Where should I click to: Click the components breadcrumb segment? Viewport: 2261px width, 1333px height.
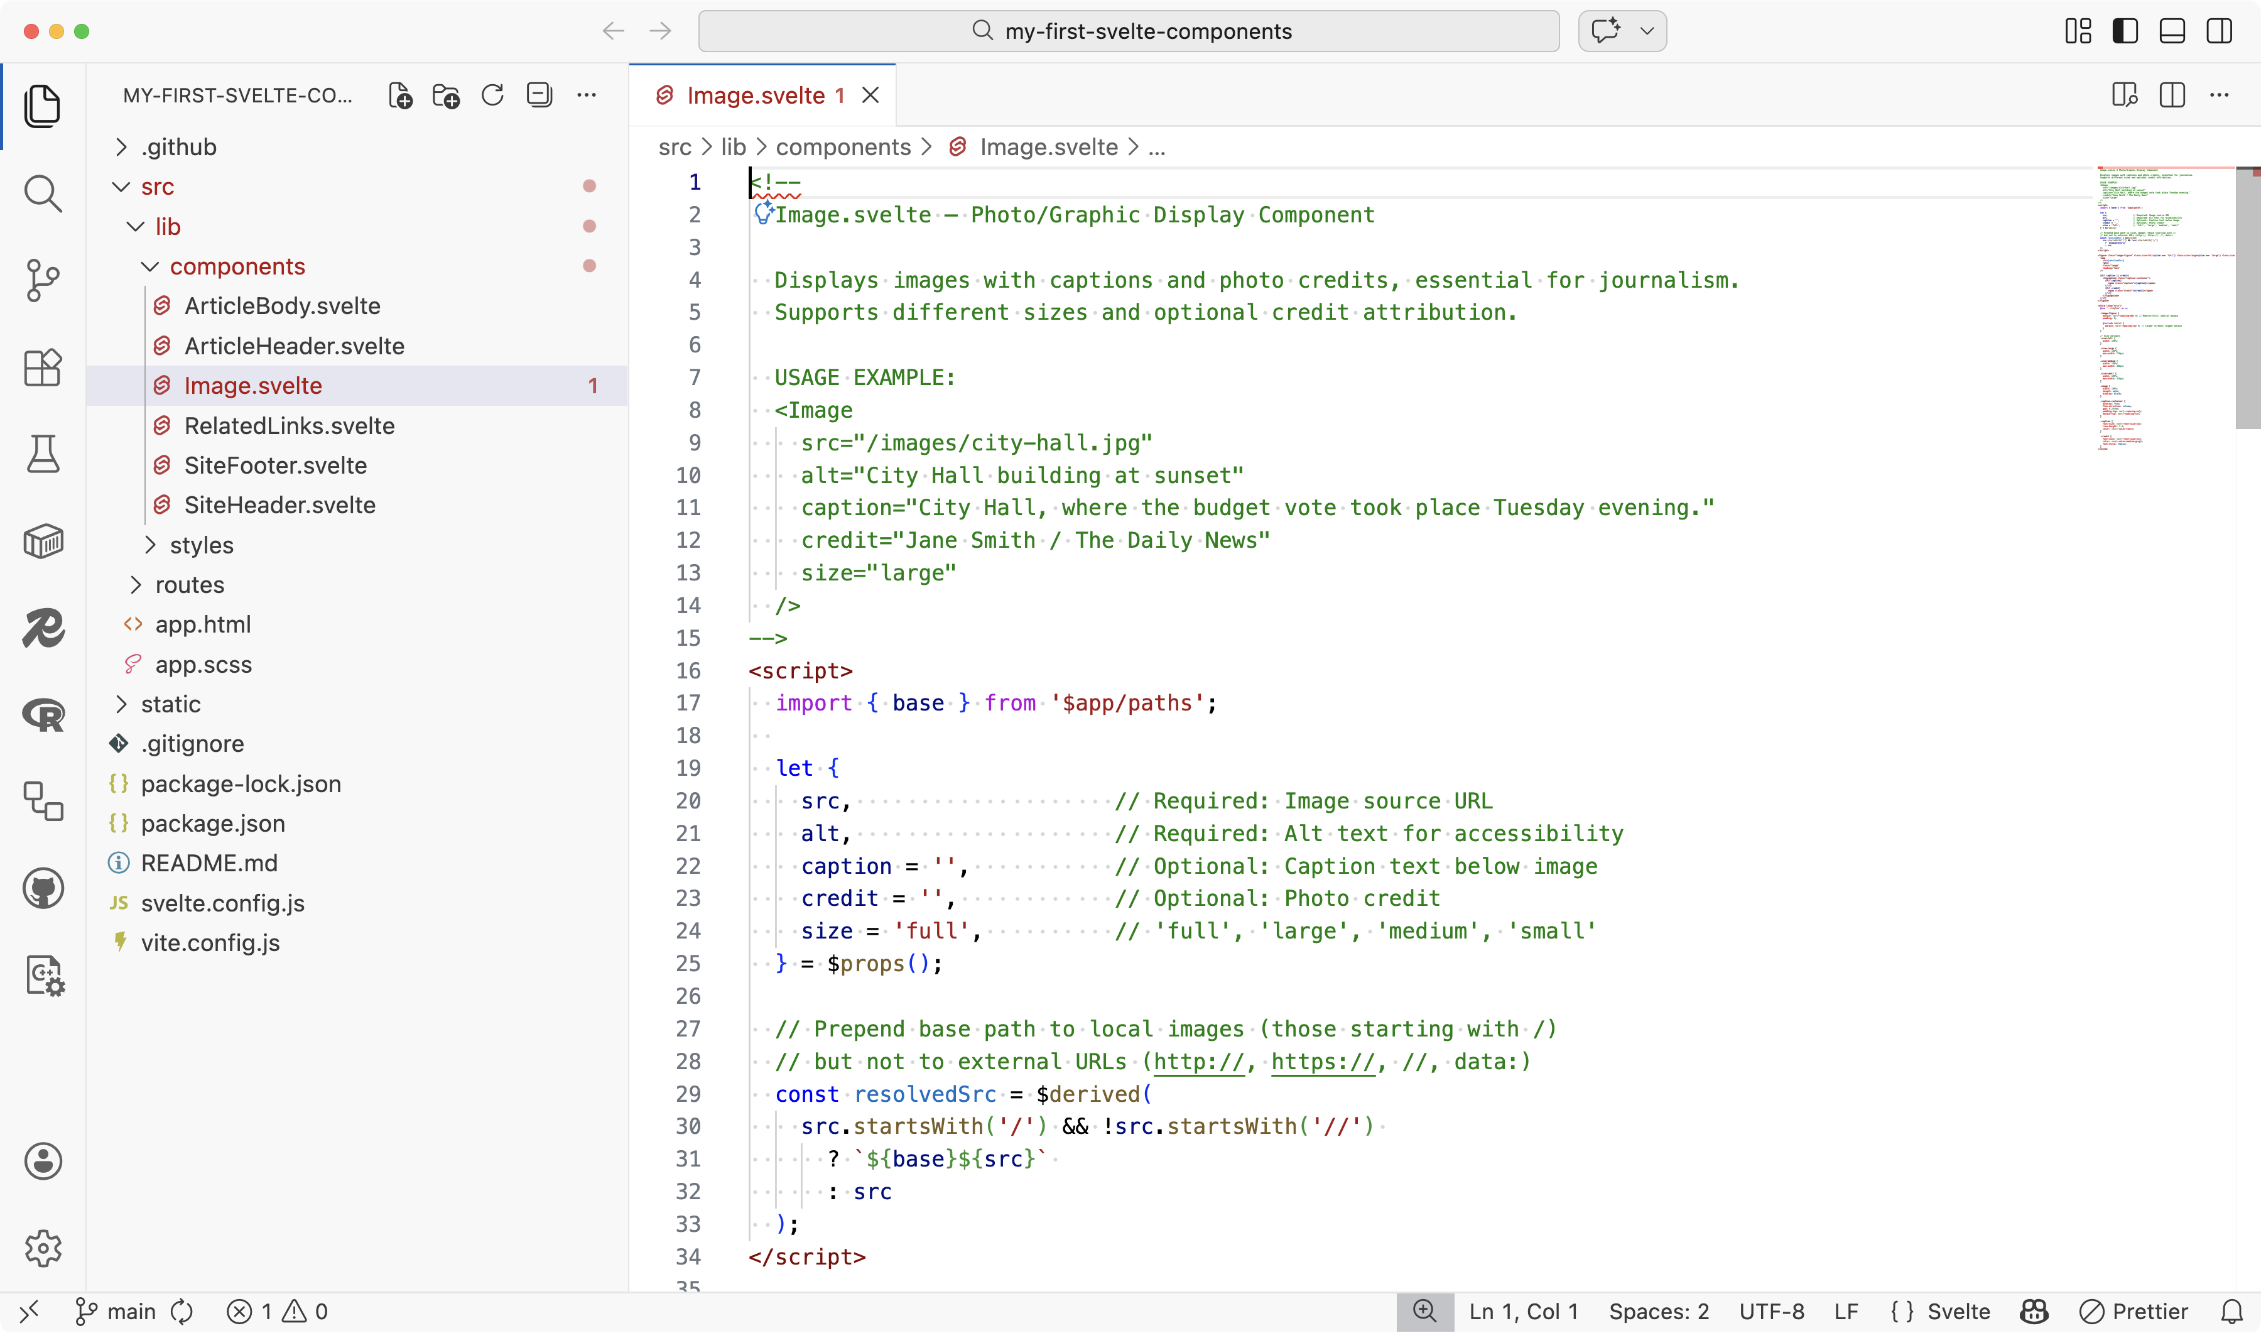click(843, 148)
